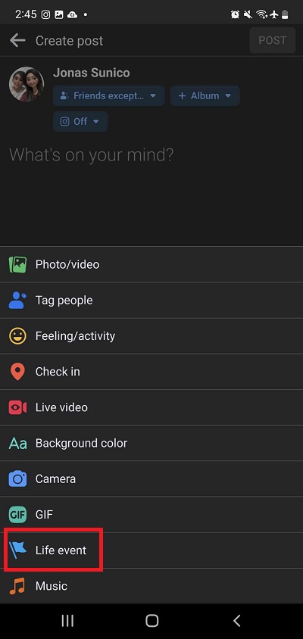The height and width of the screenshot is (639, 303).
Task: Tap the Wi-Fi icon in status bar
Action: click(x=261, y=14)
